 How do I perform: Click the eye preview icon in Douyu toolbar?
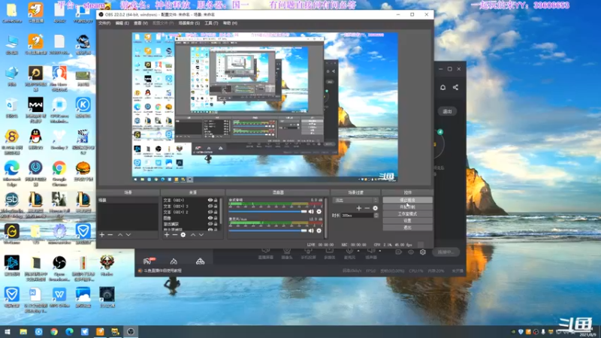tap(411, 252)
